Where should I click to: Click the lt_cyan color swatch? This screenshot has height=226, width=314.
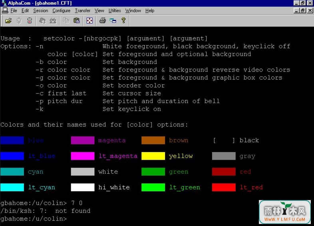pos(12,187)
